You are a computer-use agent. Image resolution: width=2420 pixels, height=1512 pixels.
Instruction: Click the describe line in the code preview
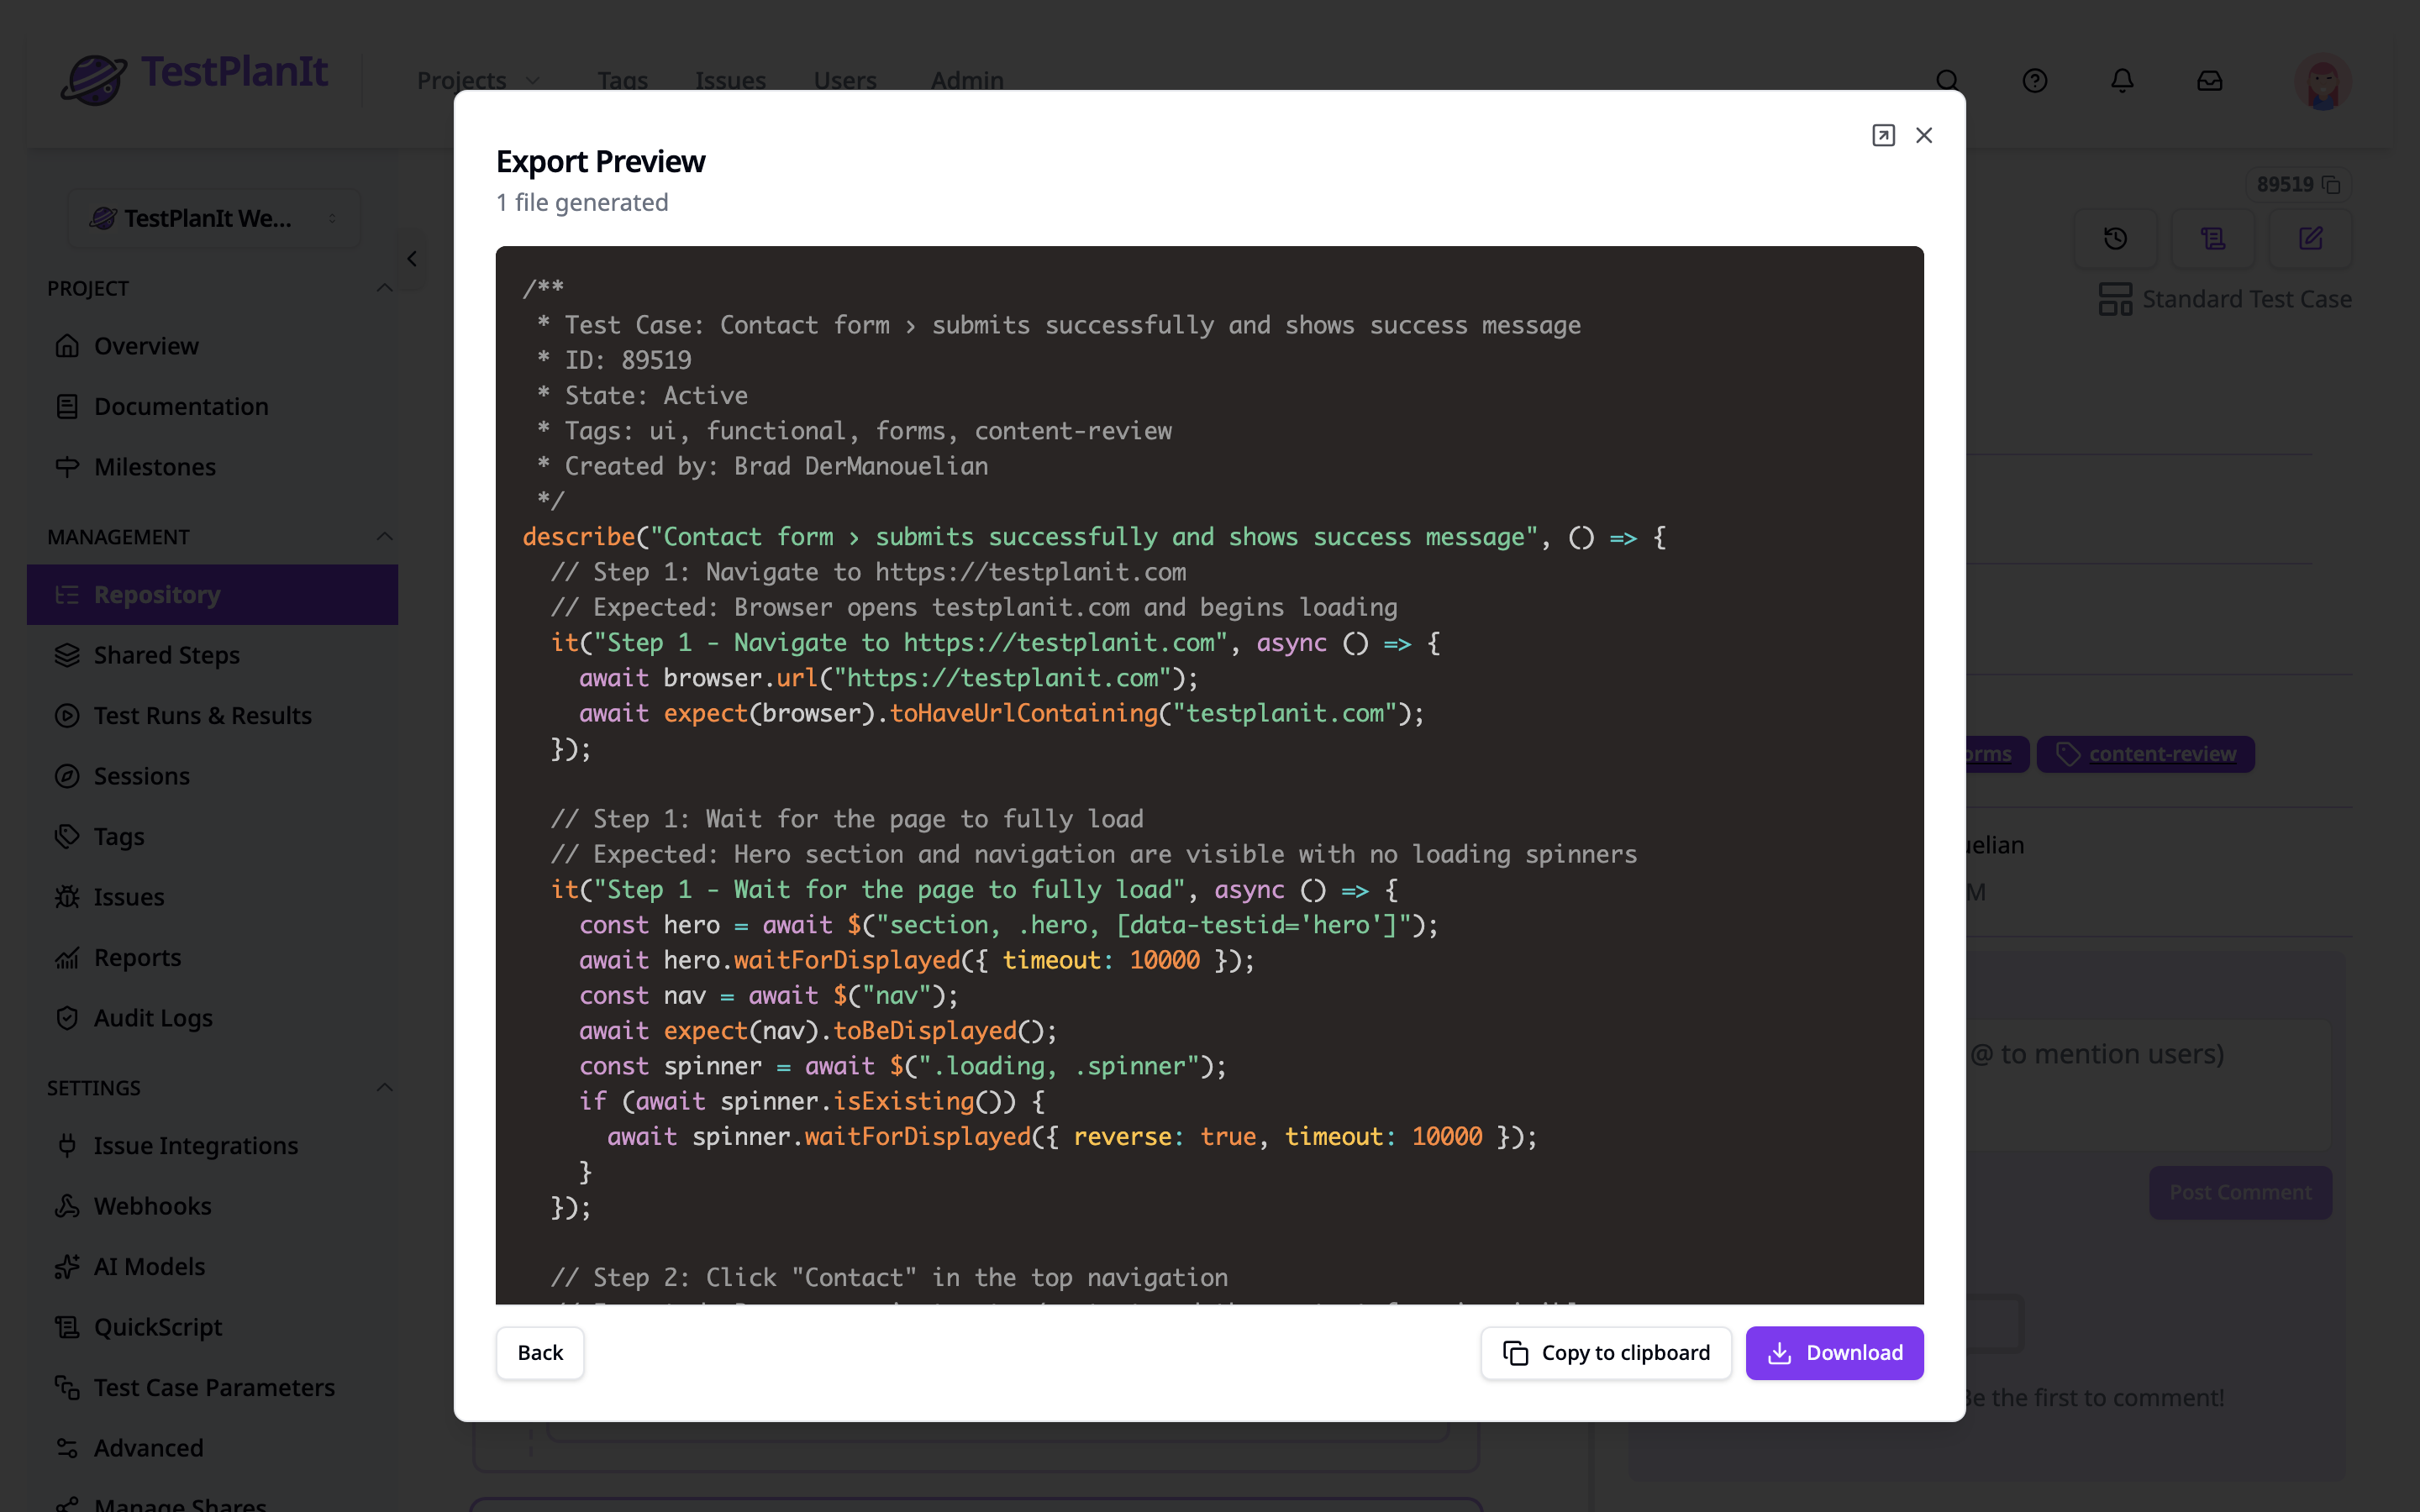point(1093,537)
